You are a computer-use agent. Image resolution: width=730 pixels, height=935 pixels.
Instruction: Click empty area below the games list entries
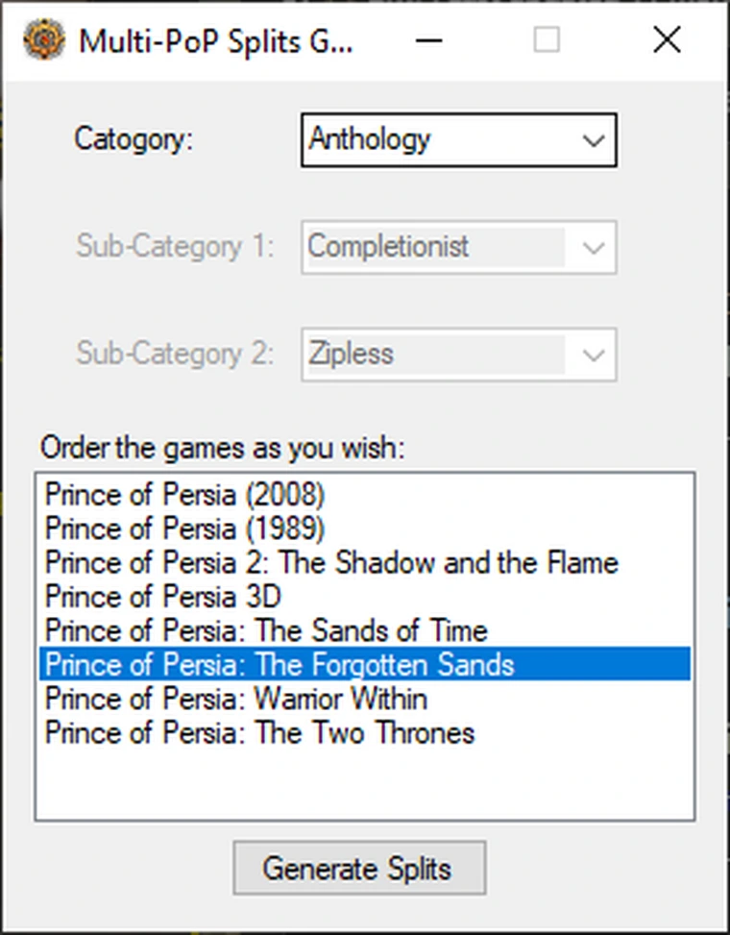click(365, 784)
